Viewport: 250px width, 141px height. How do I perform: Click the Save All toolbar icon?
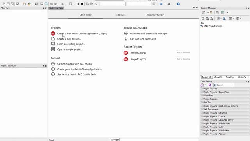click(42, 4)
